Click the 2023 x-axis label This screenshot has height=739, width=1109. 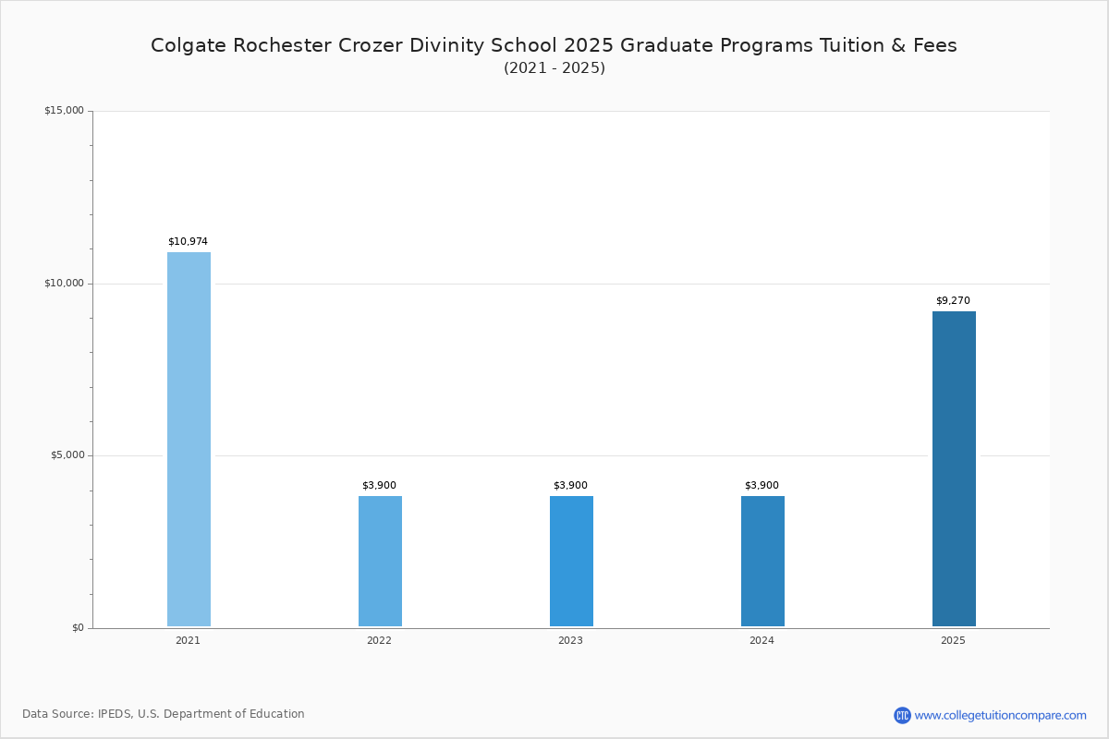(570, 640)
